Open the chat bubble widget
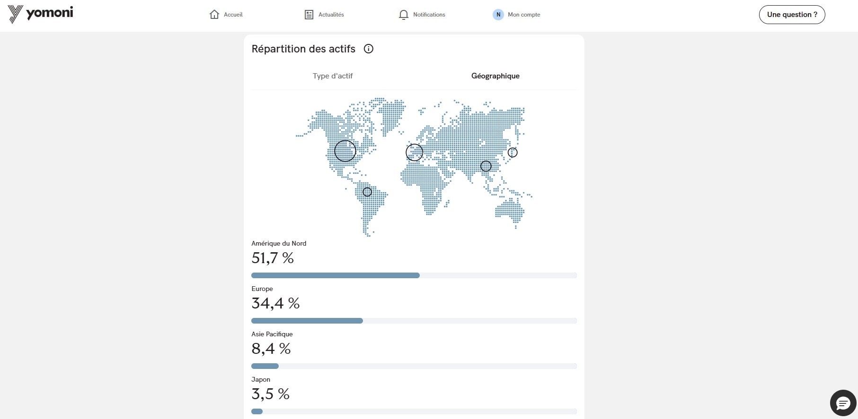 point(843,403)
